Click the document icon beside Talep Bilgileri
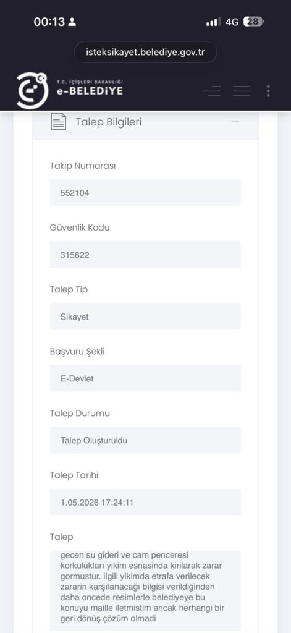 [59, 122]
